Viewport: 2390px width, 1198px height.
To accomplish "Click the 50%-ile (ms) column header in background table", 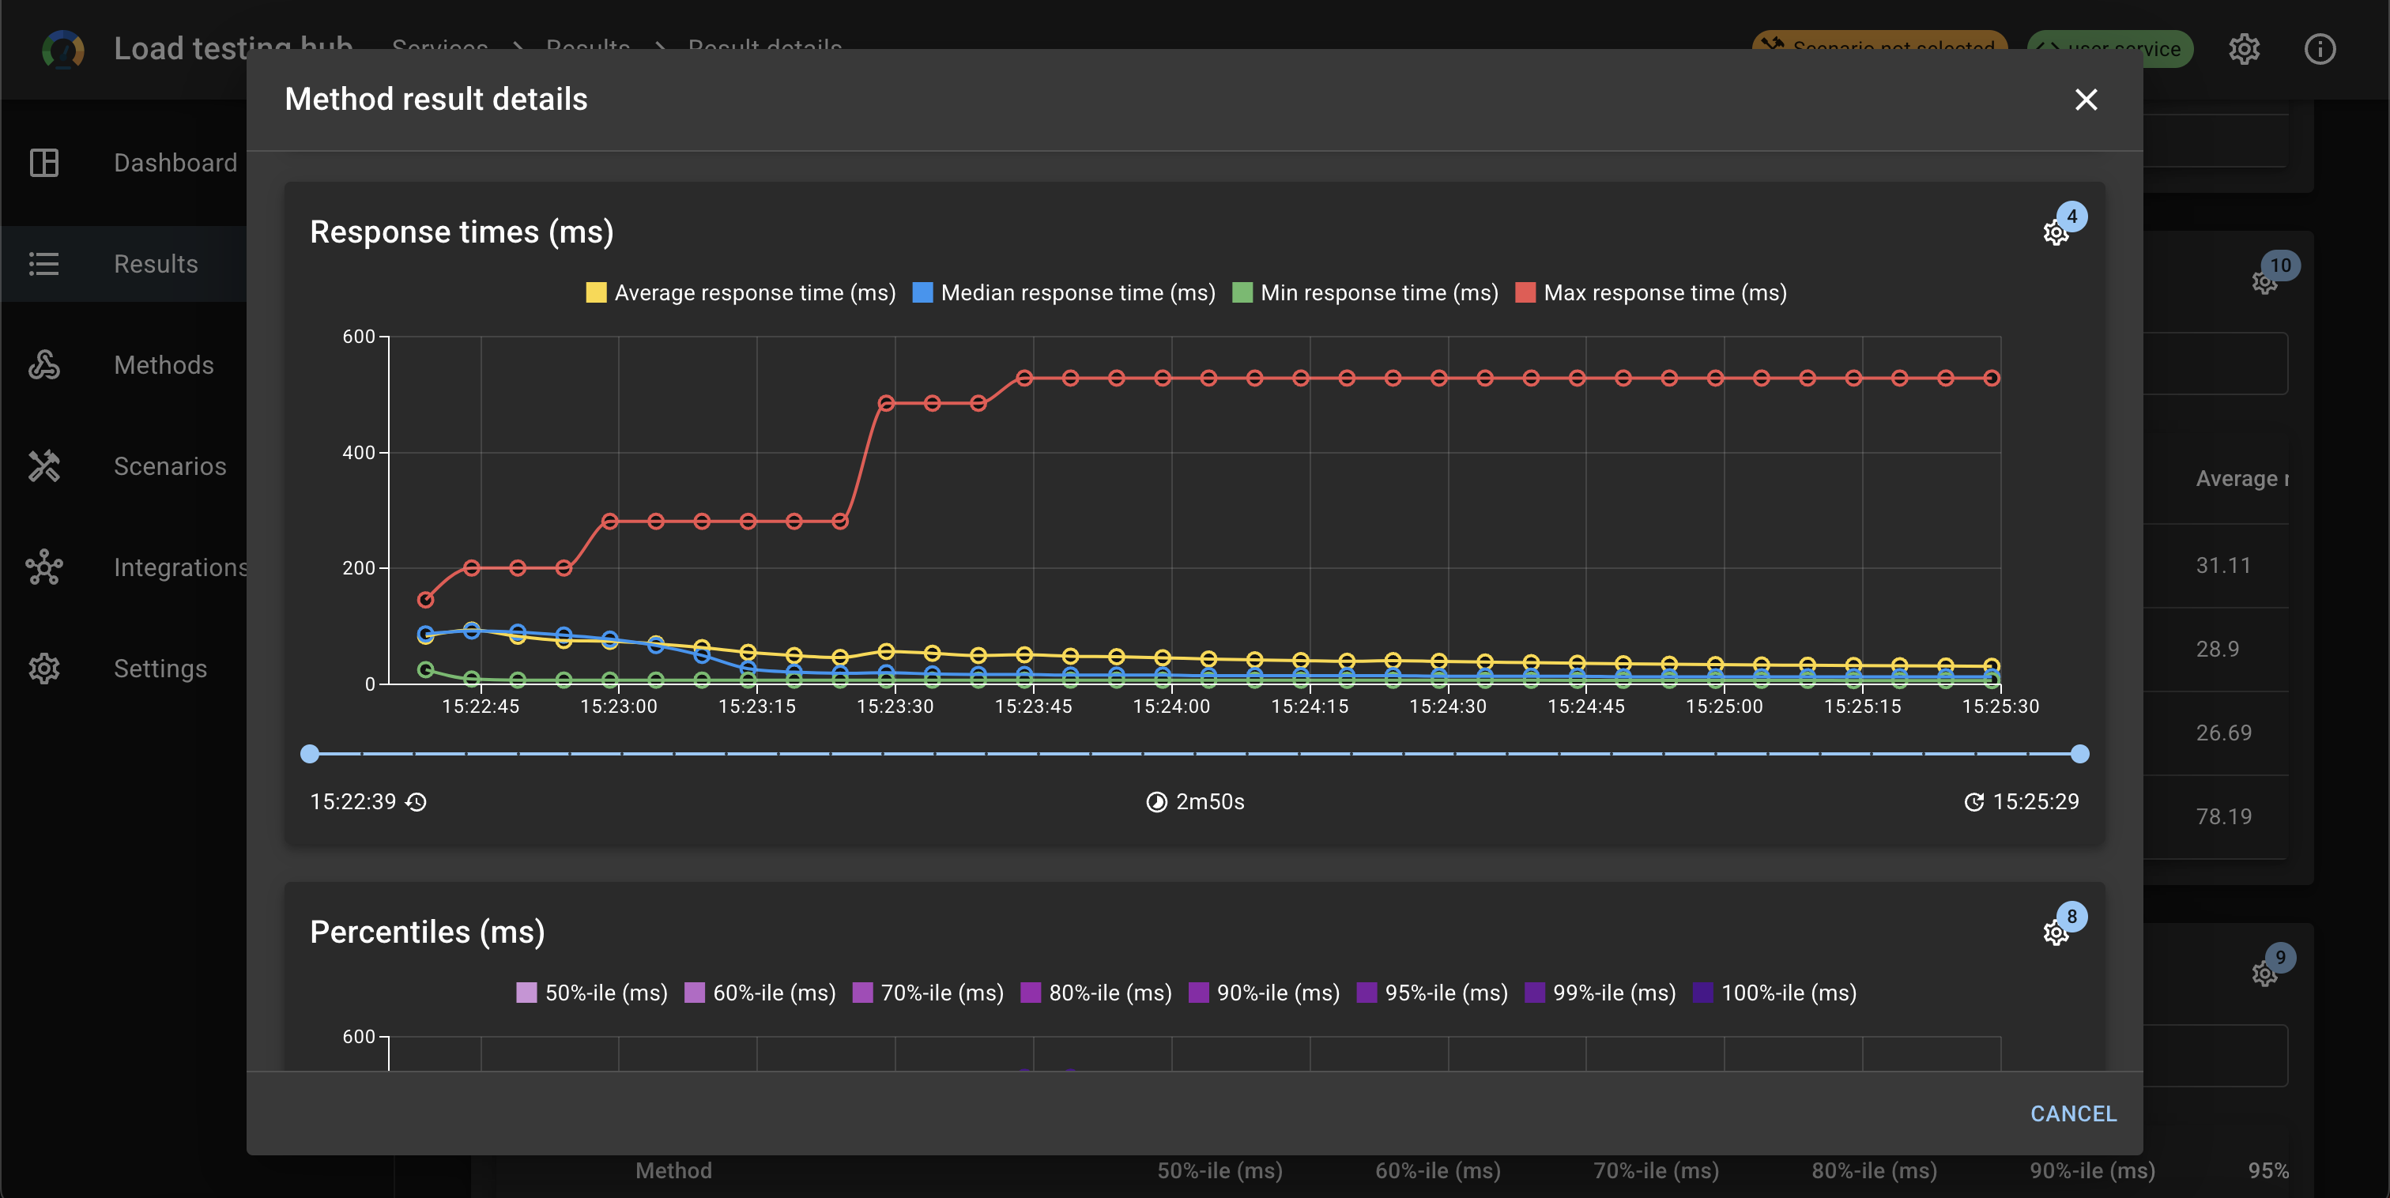I will point(1220,1171).
